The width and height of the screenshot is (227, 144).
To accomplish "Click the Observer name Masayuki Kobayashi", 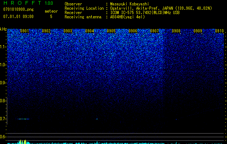I will coord(130,4).
